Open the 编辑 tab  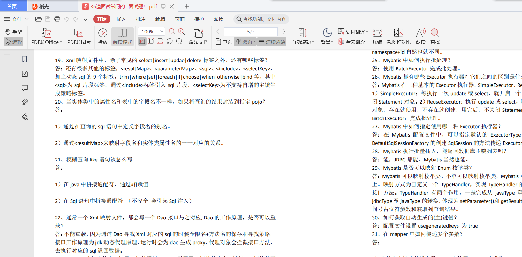pyautogui.click(x=160, y=19)
